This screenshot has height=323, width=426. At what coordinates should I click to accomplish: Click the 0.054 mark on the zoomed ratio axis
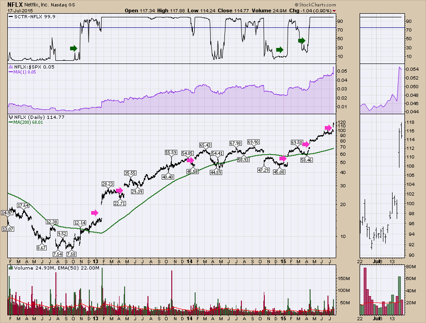click(412, 69)
